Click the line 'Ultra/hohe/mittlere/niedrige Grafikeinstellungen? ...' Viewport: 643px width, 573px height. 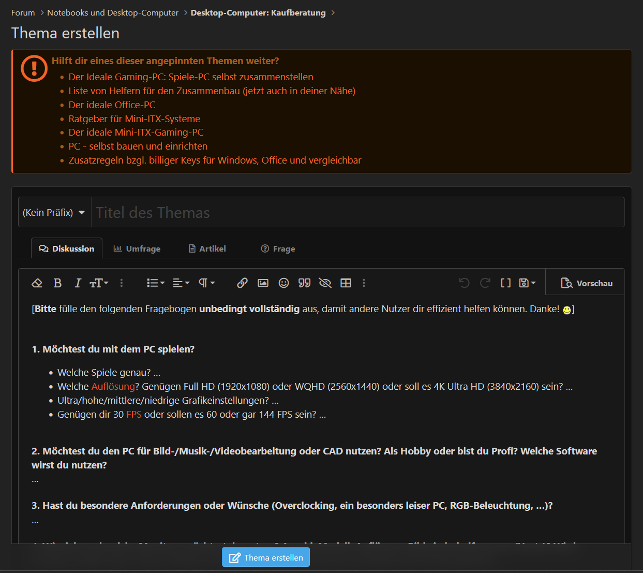tap(168, 401)
